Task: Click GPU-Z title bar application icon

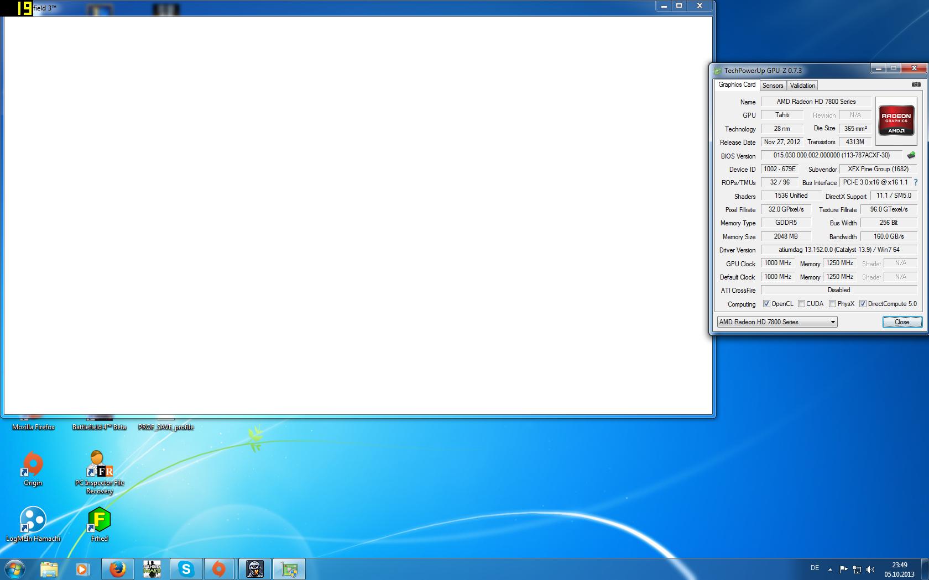Action: [x=718, y=71]
